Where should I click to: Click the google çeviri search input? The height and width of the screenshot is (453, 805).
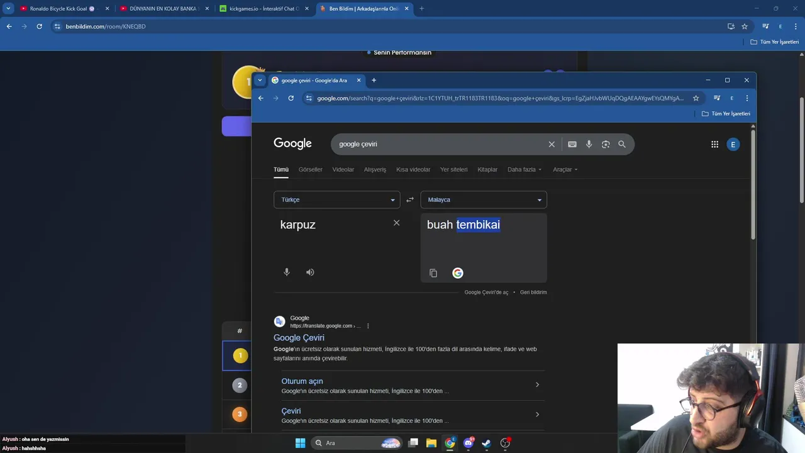point(440,144)
